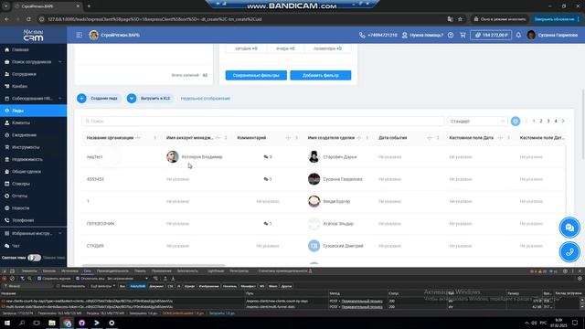Open Windows Start menu

[x=7, y=323]
